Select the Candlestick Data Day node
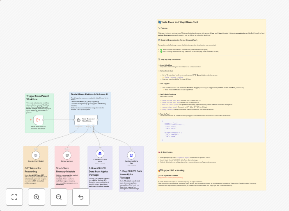Image resolution: width=289 pixels, height=211 pixels. coord(131,155)
